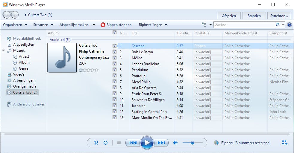294x153 pixels.
Task: Click the Tijdsdu... column header
Action: click(x=184, y=33)
